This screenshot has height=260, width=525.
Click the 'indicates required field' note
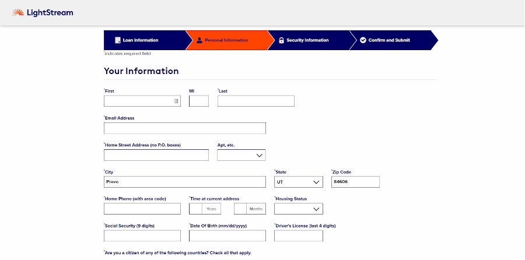pyautogui.click(x=127, y=54)
